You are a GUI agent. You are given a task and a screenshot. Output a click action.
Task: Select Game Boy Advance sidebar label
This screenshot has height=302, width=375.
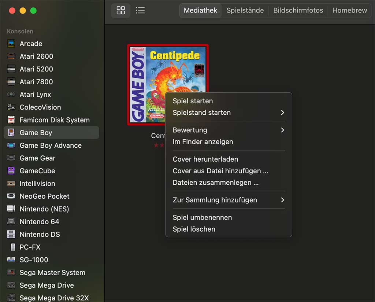pos(51,145)
